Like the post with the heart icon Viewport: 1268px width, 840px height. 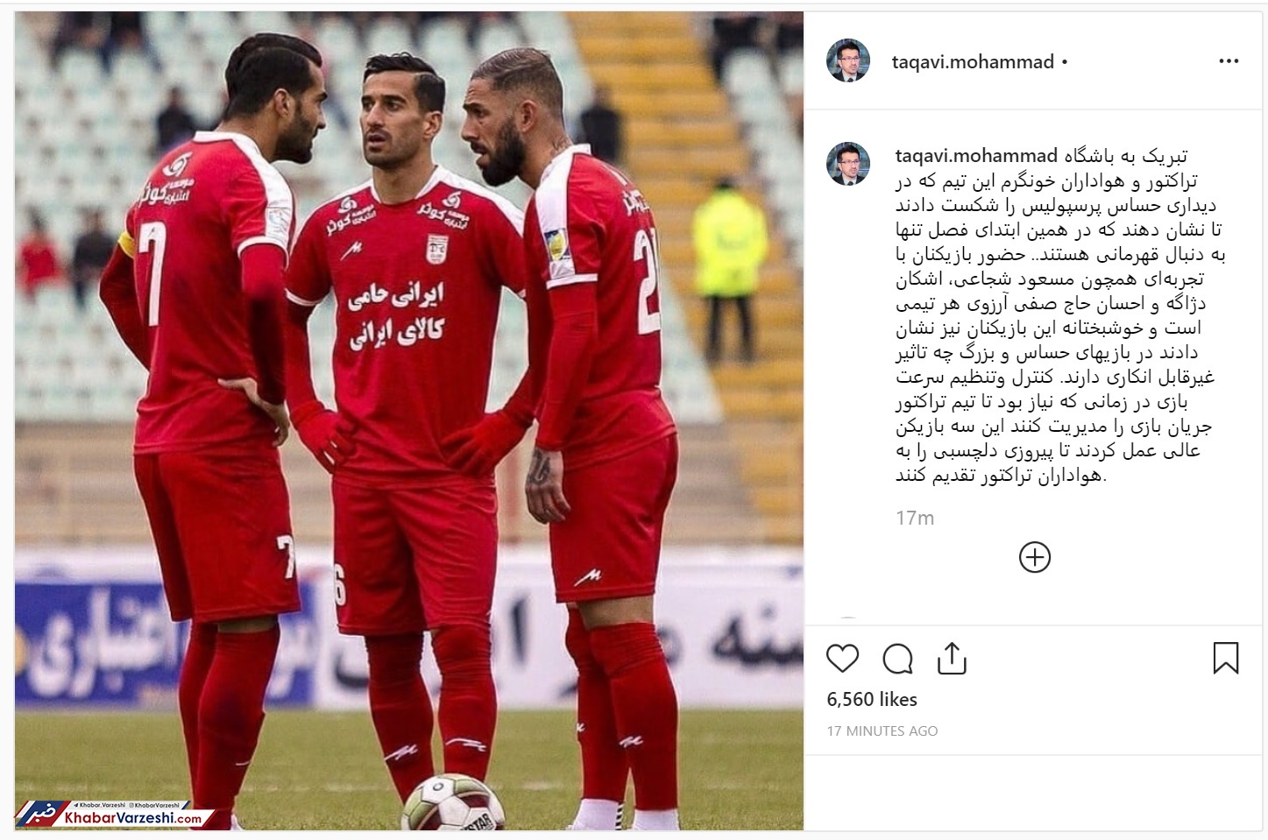842,659
